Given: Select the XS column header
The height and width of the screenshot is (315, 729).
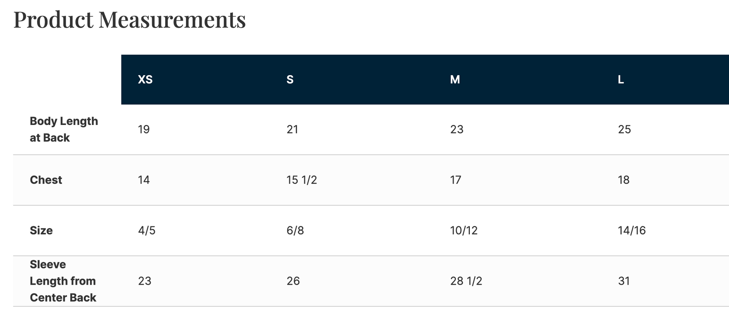Looking at the screenshot, I should point(145,79).
